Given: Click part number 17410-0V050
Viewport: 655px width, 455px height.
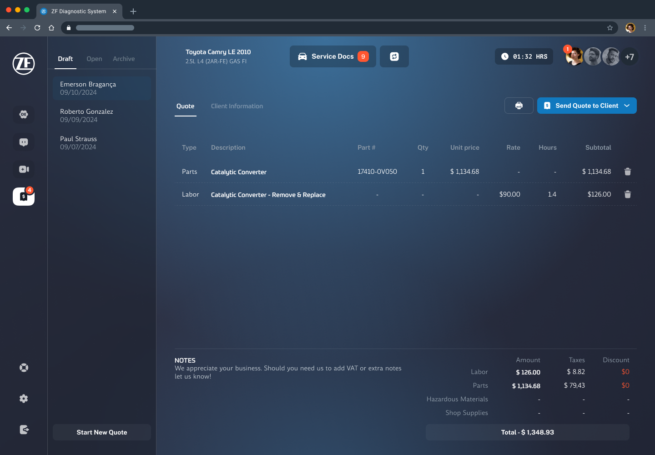Looking at the screenshot, I should pyautogui.click(x=377, y=172).
